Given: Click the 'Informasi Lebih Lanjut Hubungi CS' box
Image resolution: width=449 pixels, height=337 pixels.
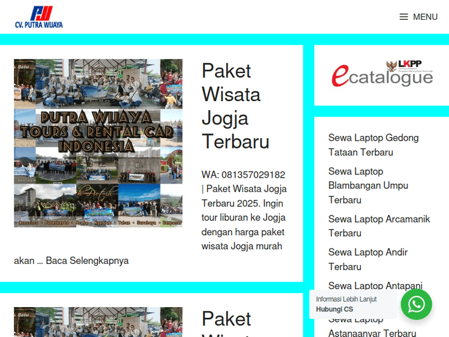Looking at the screenshot, I should (353, 304).
